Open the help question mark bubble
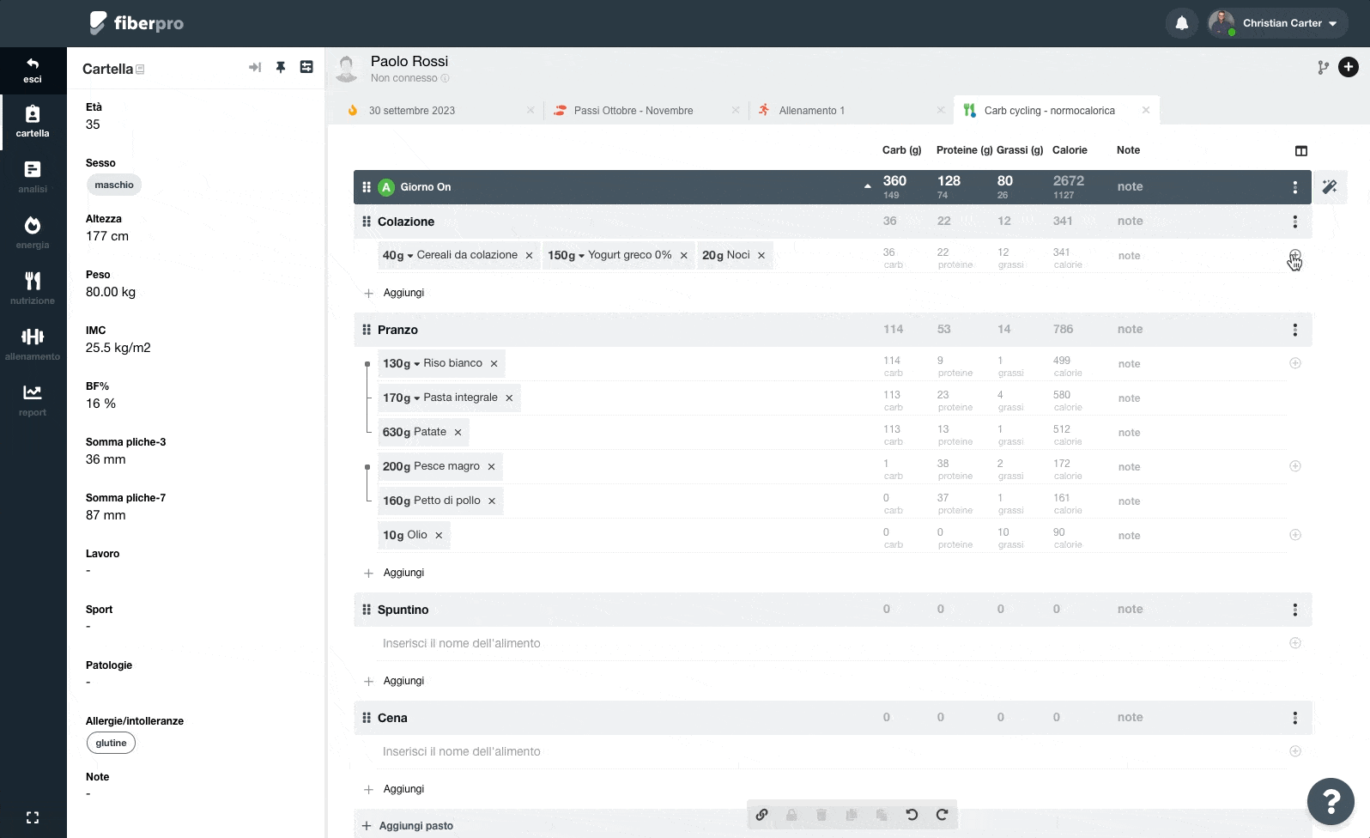 [x=1331, y=801]
